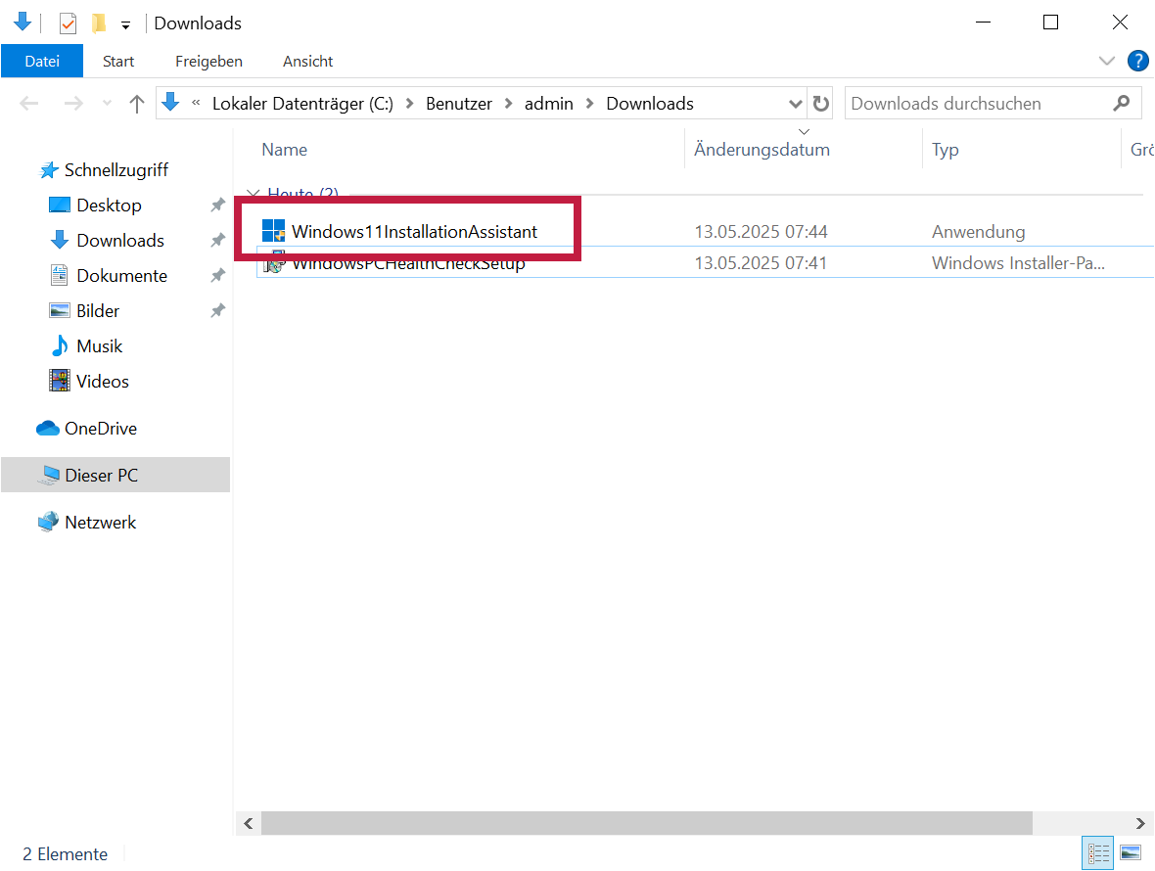Click the date 13.05.2025 07:41

(761, 263)
